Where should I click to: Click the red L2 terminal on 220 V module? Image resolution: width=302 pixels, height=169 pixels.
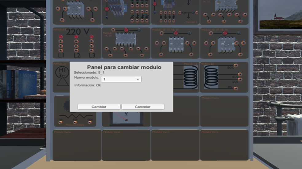[76, 37]
